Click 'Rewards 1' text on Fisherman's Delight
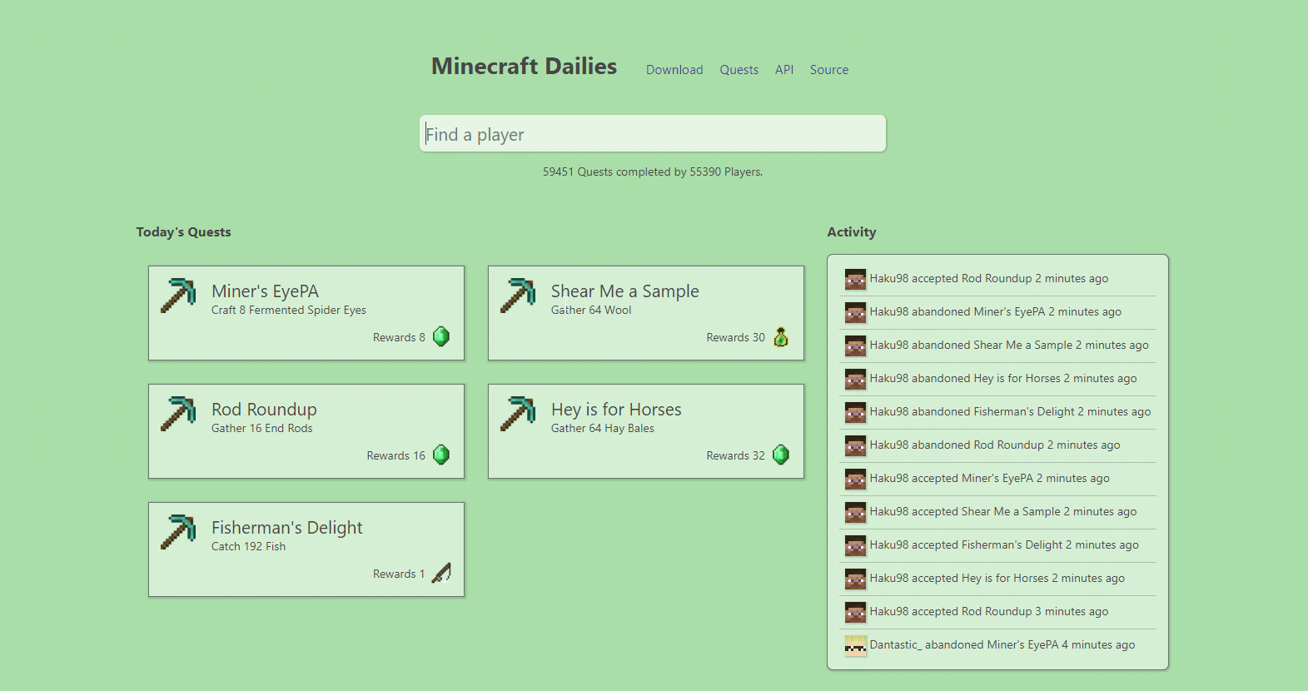 (x=399, y=574)
